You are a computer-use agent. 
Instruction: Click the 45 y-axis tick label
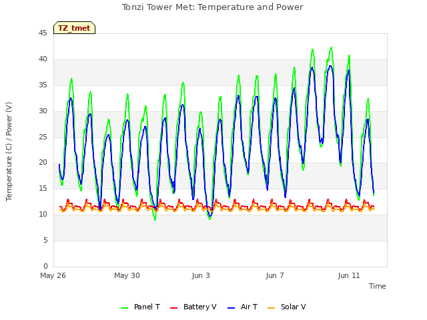(x=43, y=33)
